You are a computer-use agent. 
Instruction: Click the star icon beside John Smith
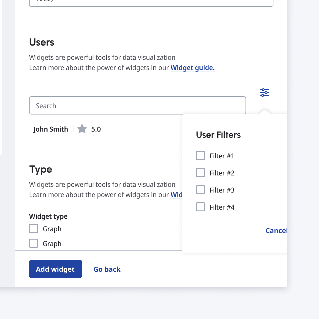(x=82, y=129)
